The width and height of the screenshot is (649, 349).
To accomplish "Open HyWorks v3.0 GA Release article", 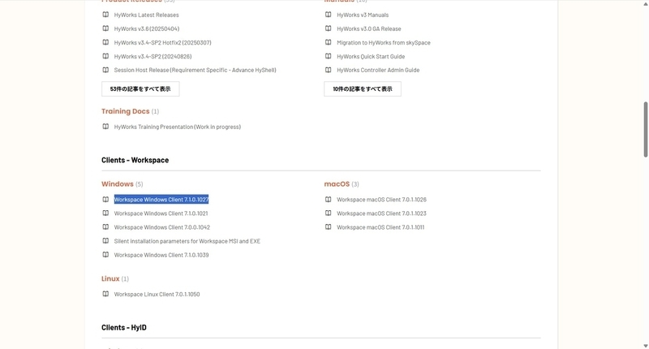I will (369, 28).
